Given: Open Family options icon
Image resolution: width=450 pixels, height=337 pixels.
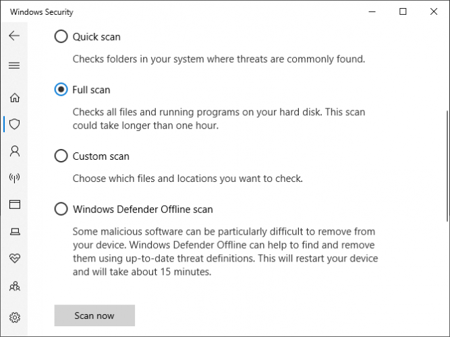Looking at the screenshot, I should click(14, 286).
